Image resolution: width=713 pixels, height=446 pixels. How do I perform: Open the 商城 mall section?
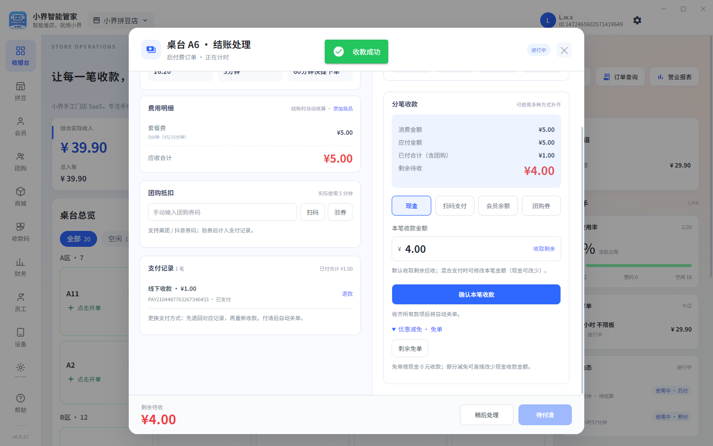tap(20, 197)
